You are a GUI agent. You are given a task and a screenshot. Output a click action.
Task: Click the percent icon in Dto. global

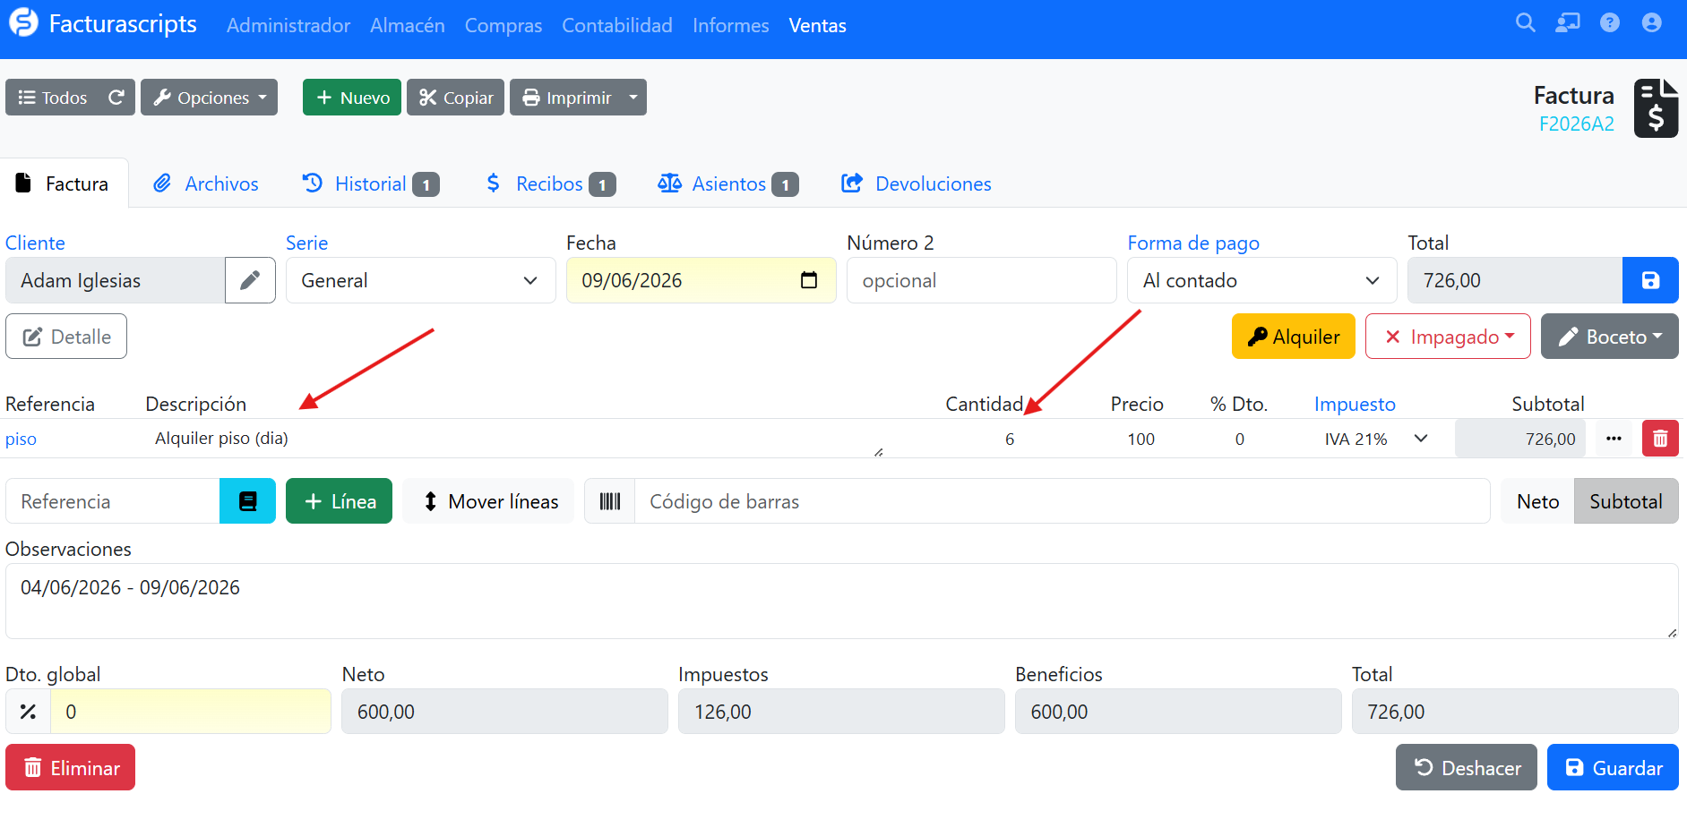(x=29, y=712)
